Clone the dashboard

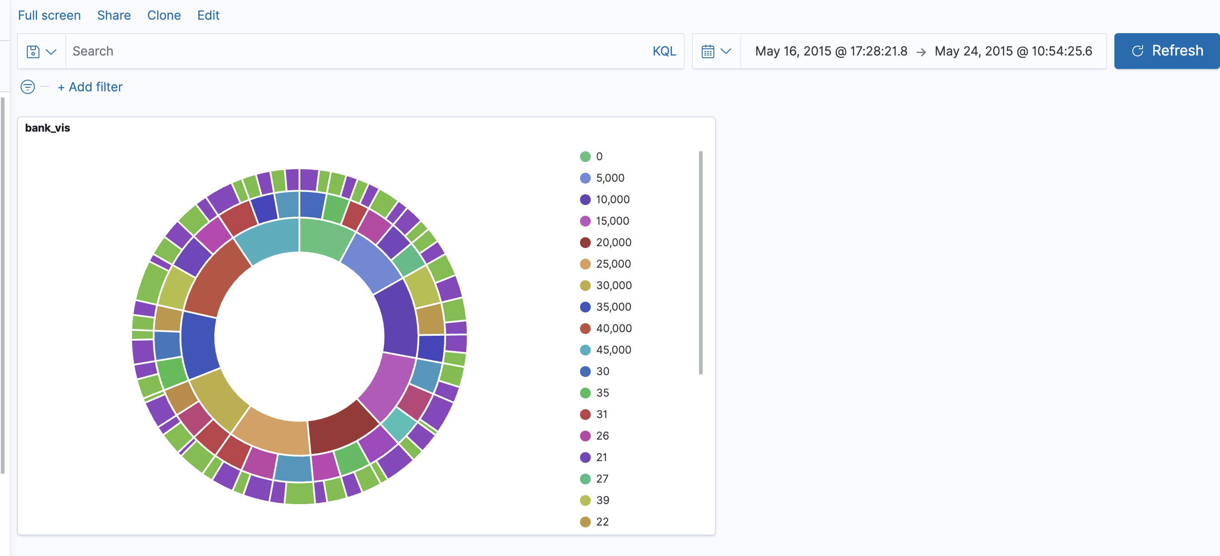pos(164,15)
